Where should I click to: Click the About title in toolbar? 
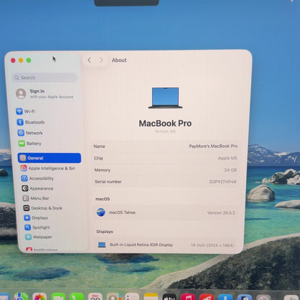[119, 60]
